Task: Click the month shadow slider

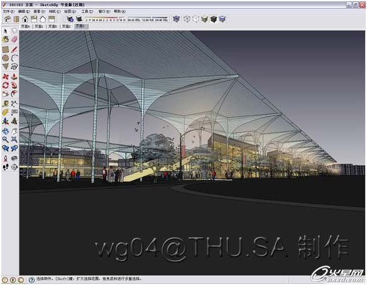Action: pyautogui.click(x=106, y=19)
